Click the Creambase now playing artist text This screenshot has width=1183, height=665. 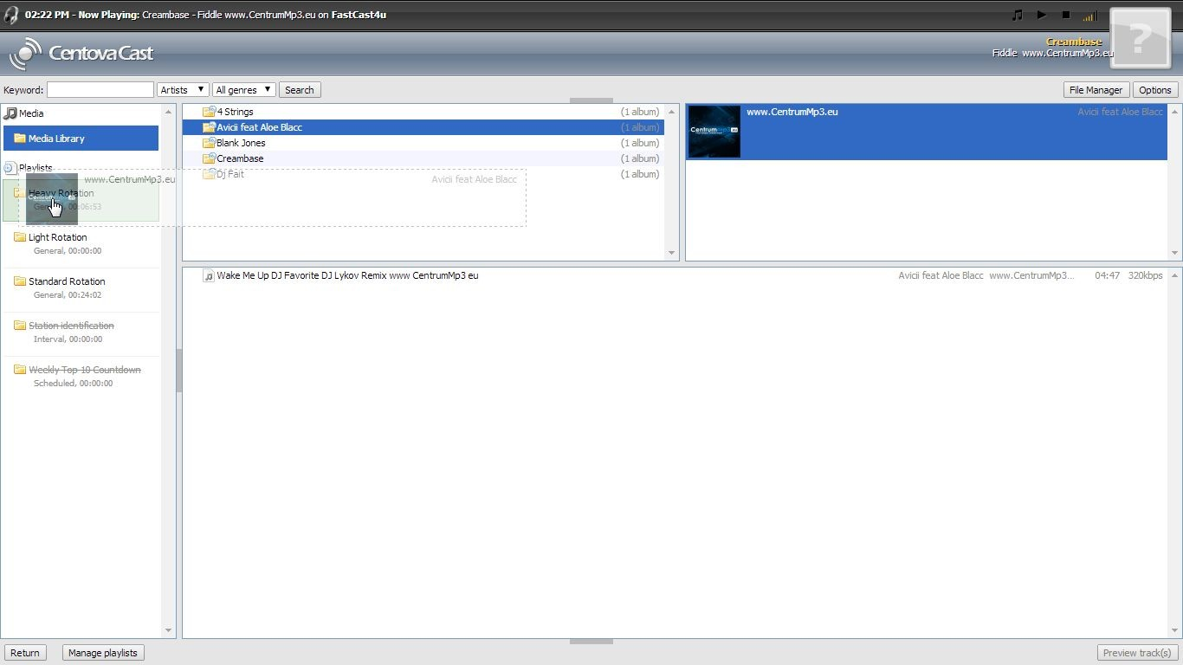(x=1074, y=42)
